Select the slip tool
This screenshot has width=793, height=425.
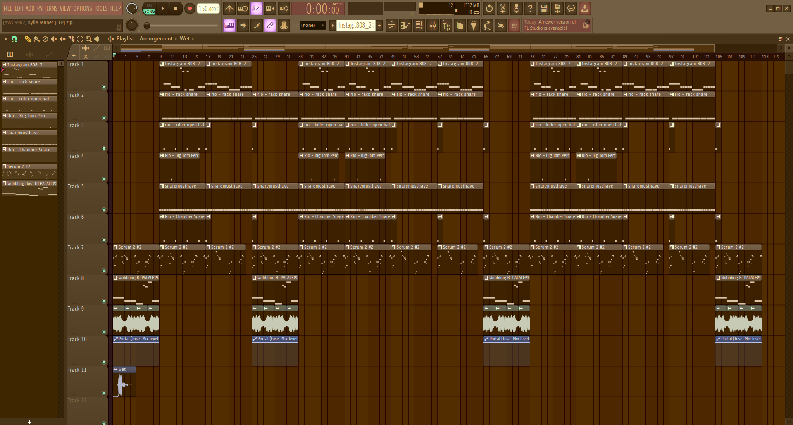62,39
